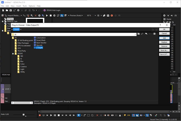Screen dimensions: 181x121
Task: Click the Save As... button
Action: (x=164, y=50)
